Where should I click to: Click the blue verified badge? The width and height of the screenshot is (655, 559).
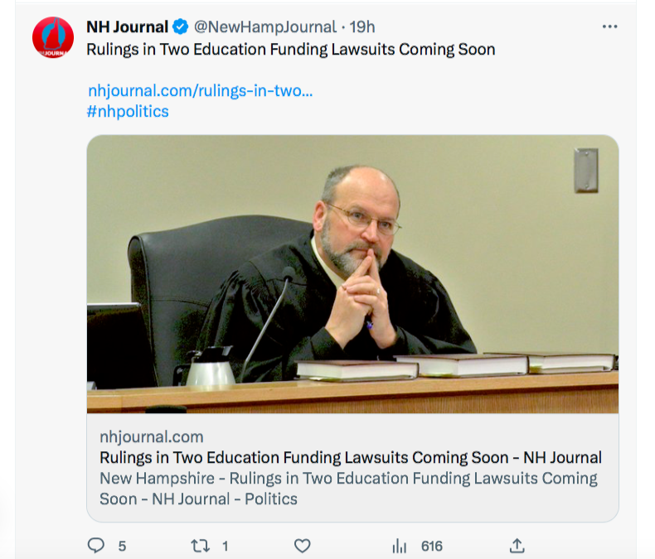pos(180,27)
